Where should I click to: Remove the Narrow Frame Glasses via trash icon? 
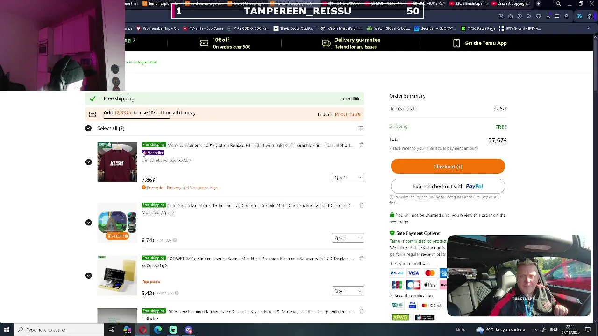tap(362, 311)
